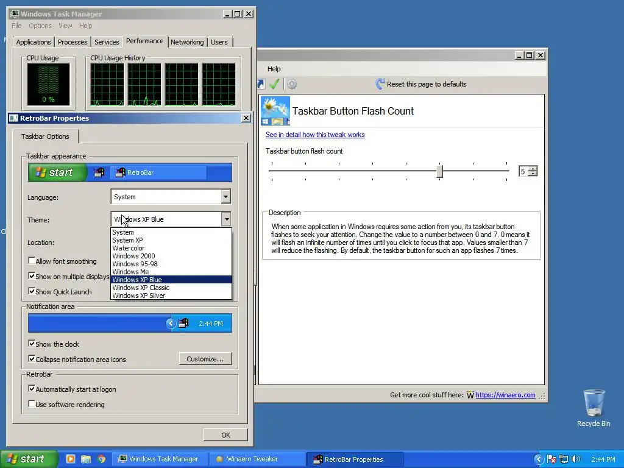Click the gear settings toolbar icon
624x468 pixels.
pos(292,84)
